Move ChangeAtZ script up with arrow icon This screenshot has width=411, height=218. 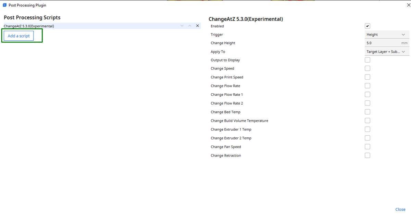tap(190, 26)
